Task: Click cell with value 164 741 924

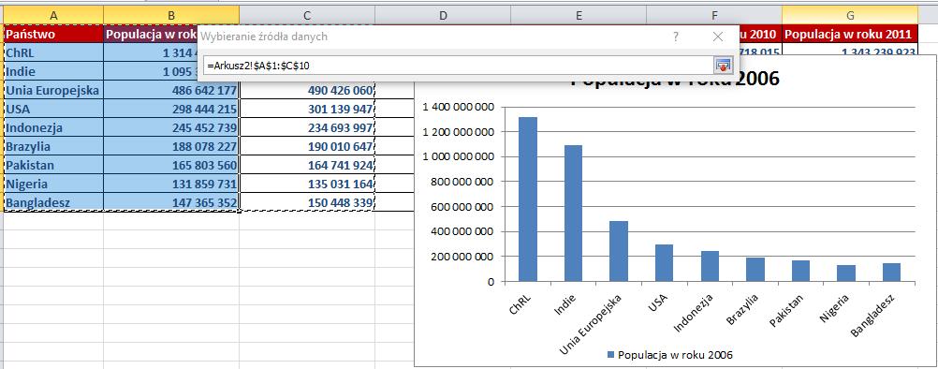Action: (307, 165)
